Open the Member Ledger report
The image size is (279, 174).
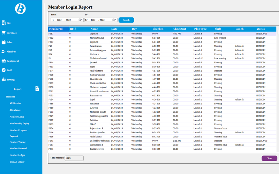17,155
